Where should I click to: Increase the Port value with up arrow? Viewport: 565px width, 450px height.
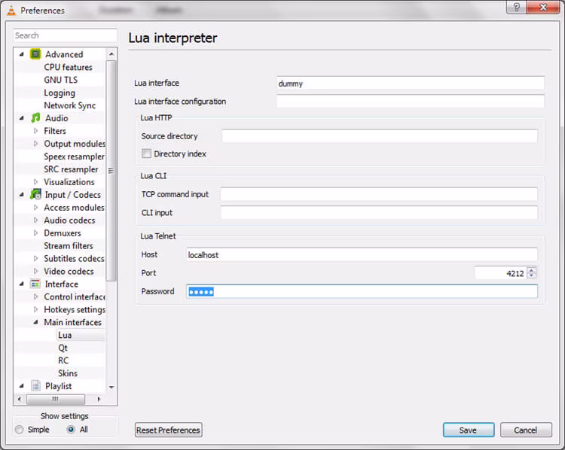coord(532,270)
